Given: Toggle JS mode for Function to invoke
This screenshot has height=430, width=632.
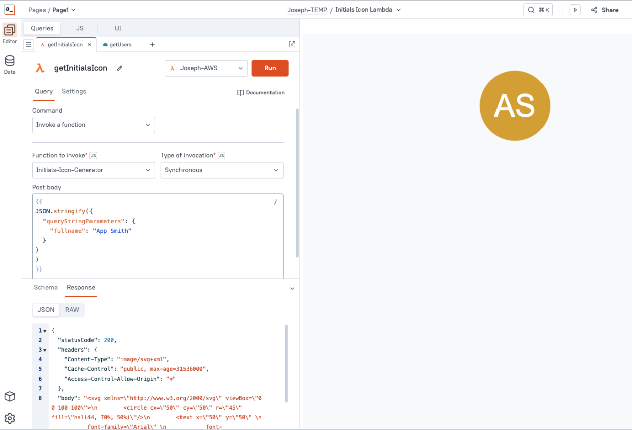Looking at the screenshot, I should (93, 156).
